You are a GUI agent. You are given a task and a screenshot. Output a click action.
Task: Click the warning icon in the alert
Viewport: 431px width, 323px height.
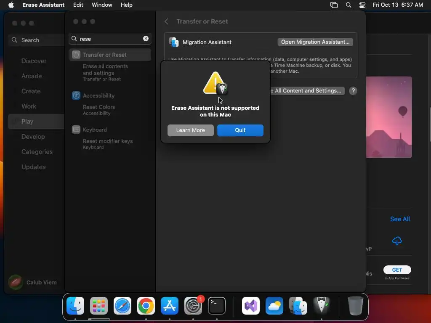click(215, 83)
